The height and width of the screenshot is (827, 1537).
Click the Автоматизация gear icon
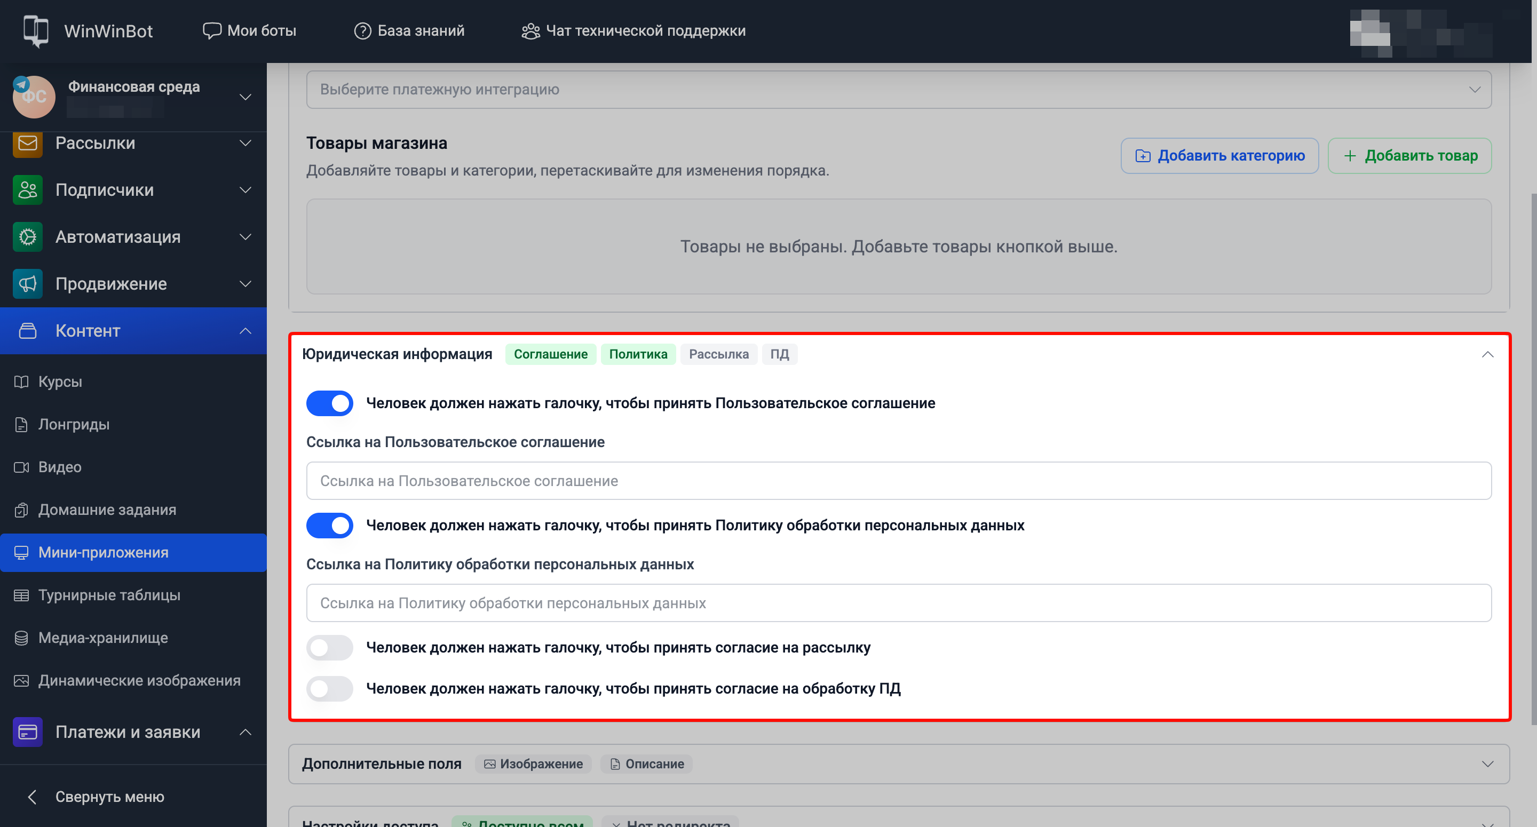27,237
